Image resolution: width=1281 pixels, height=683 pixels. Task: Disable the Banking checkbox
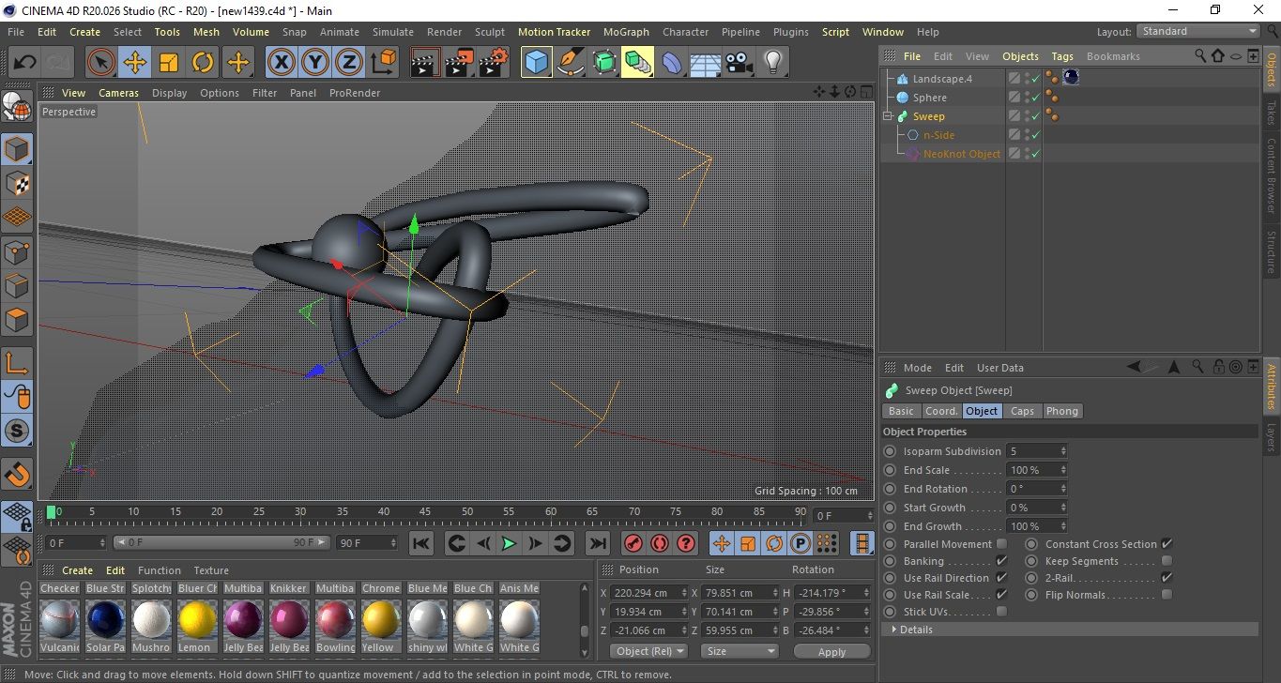coord(1001,561)
